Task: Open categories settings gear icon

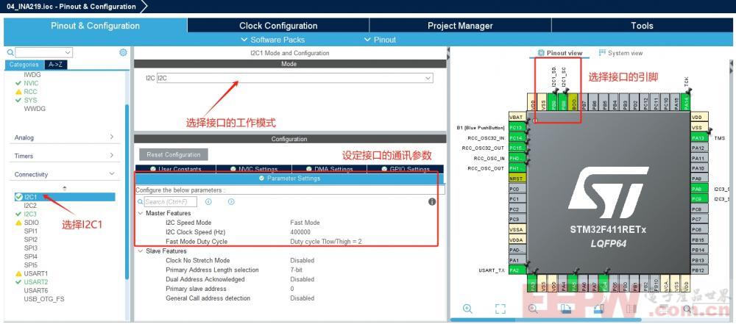Action: (123, 52)
